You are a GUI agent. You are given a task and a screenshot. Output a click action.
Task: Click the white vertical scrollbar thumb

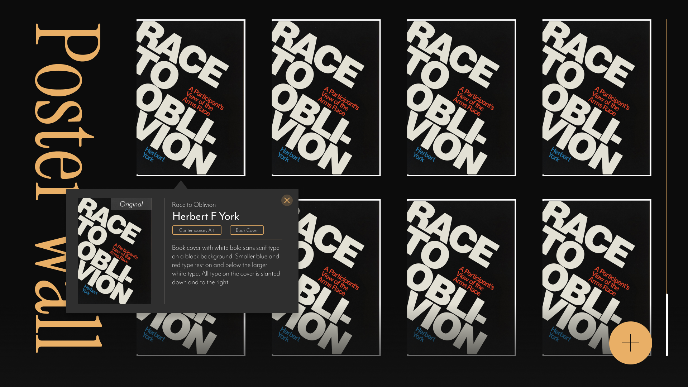coord(666,324)
